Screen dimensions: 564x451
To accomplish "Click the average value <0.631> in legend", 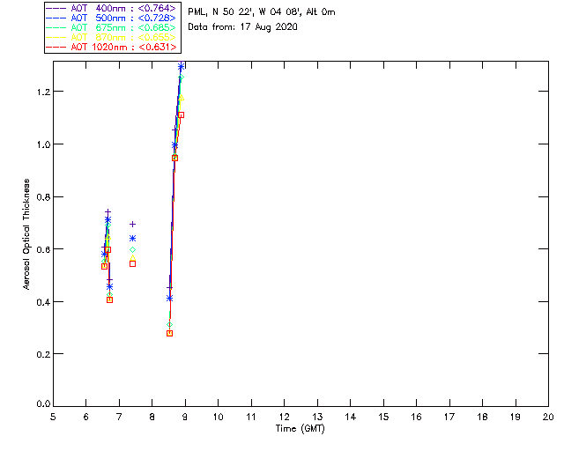I will (158, 47).
